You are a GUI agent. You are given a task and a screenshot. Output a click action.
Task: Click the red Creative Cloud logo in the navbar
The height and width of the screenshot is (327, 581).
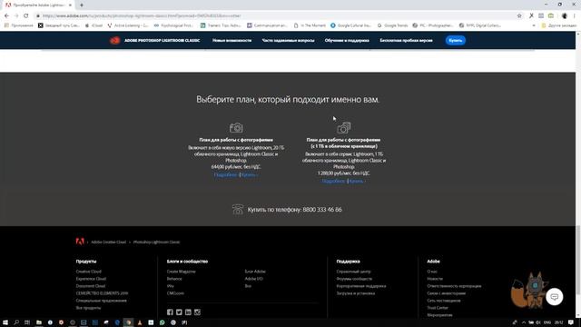click(x=115, y=40)
